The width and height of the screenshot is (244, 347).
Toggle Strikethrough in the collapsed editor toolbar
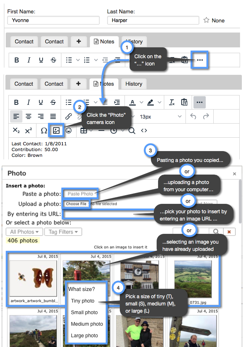[53, 60]
